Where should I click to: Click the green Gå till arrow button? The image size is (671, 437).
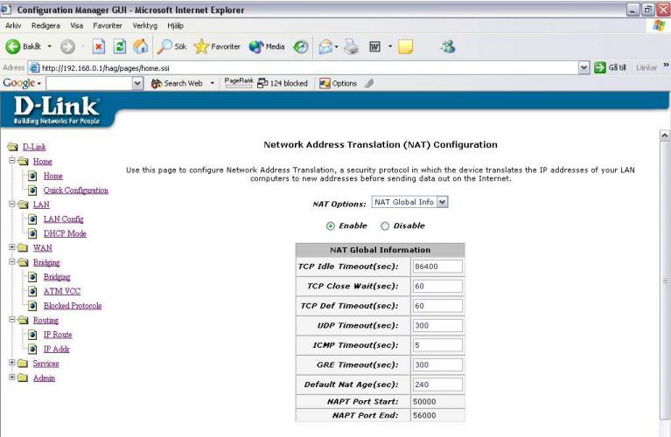pyautogui.click(x=600, y=67)
